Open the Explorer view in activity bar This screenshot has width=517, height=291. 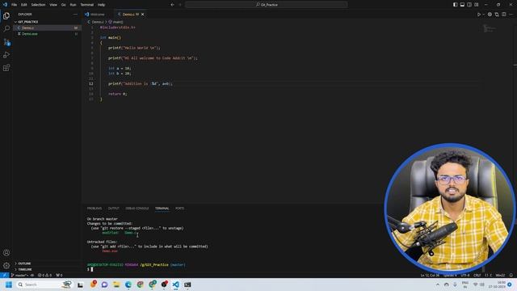6,16
